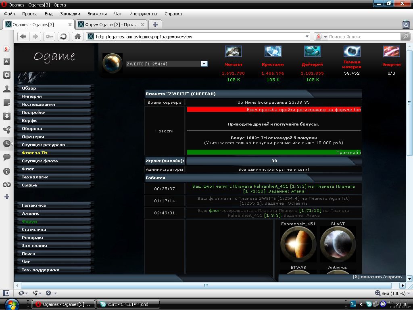Go forward to next page

pos(35,37)
